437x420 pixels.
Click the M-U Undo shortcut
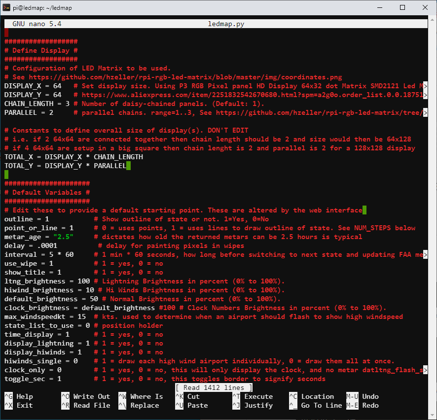click(363, 396)
